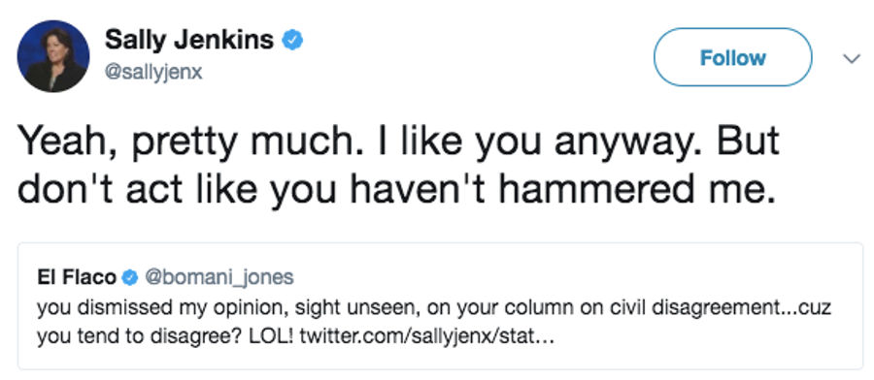Click 'on your column' in the quoted tweet
Image resolution: width=874 pixels, height=380 pixels.
[490, 308]
